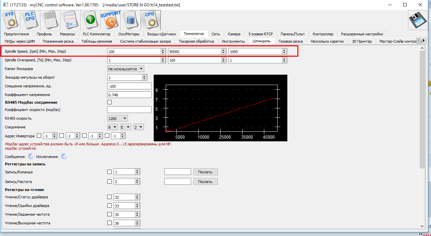
Task: Open the 3D Принтер subtab
Action: click(x=362, y=41)
